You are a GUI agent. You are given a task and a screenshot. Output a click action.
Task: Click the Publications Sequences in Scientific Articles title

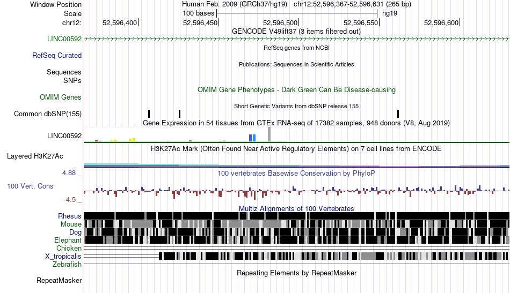296,65
